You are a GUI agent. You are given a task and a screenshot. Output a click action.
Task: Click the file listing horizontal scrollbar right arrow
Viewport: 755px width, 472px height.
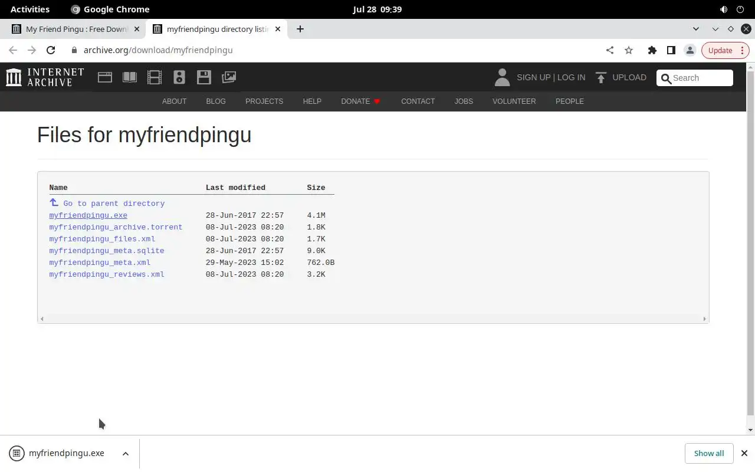(704, 319)
